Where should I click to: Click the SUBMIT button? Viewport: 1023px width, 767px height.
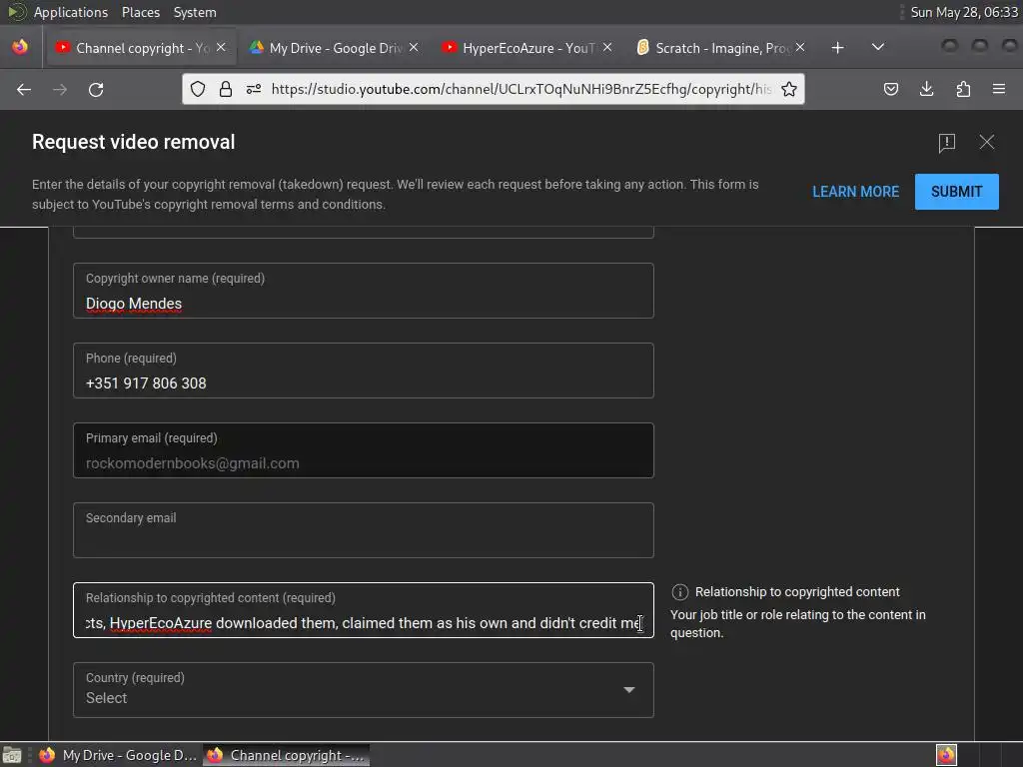pyautogui.click(x=956, y=192)
